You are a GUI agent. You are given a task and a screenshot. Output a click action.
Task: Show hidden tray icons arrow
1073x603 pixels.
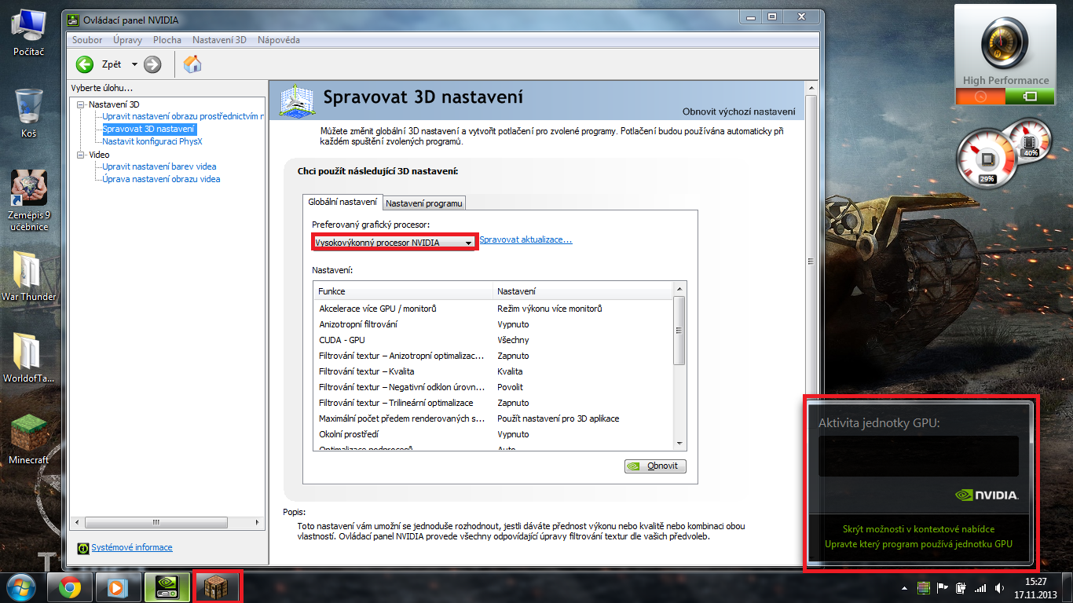point(906,587)
